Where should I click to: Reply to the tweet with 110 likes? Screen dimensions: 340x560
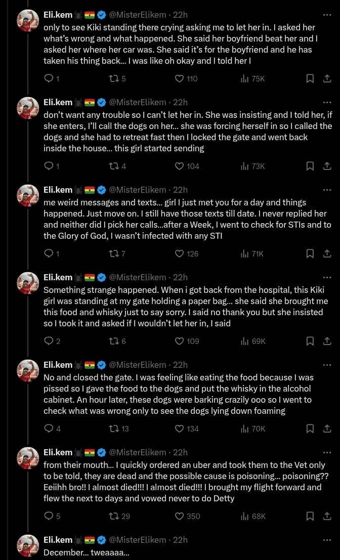[49, 78]
